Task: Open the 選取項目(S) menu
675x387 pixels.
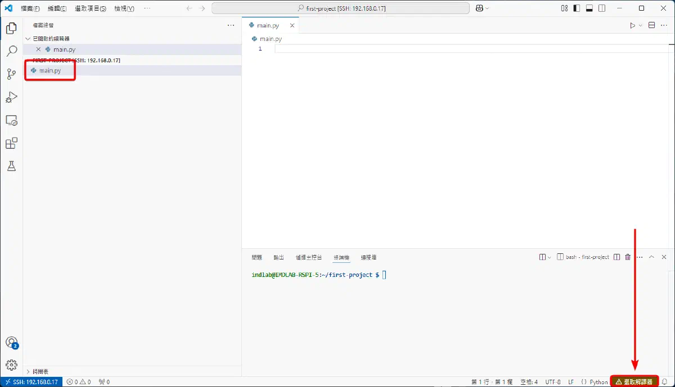Action: click(x=91, y=8)
